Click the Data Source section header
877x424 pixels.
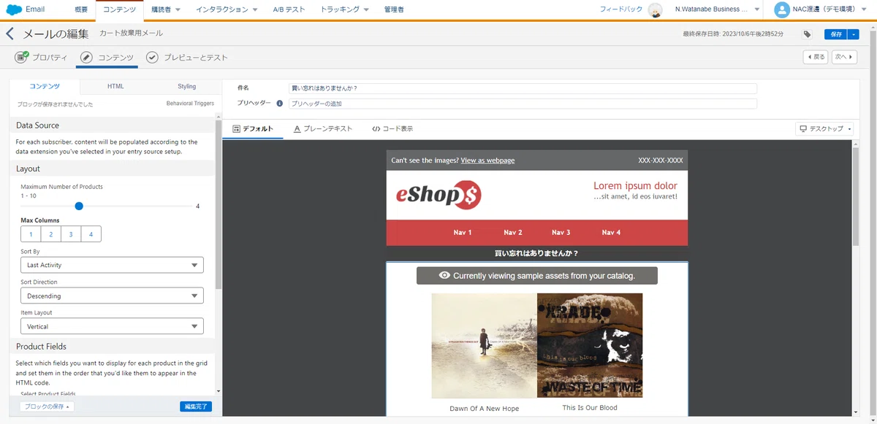pyautogui.click(x=113, y=126)
